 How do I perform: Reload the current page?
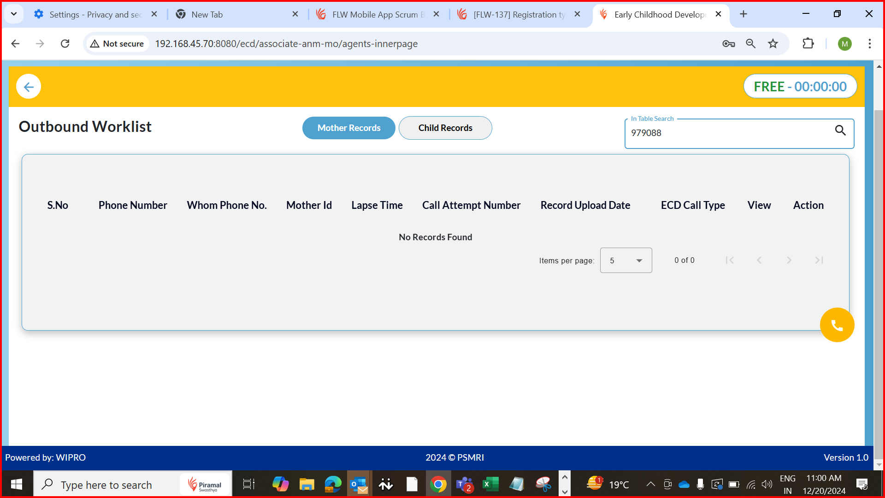[x=65, y=44]
